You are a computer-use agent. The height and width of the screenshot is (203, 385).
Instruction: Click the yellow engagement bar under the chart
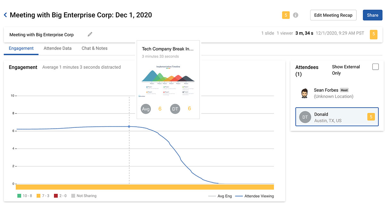pyautogui.click(x=145, y=187)
